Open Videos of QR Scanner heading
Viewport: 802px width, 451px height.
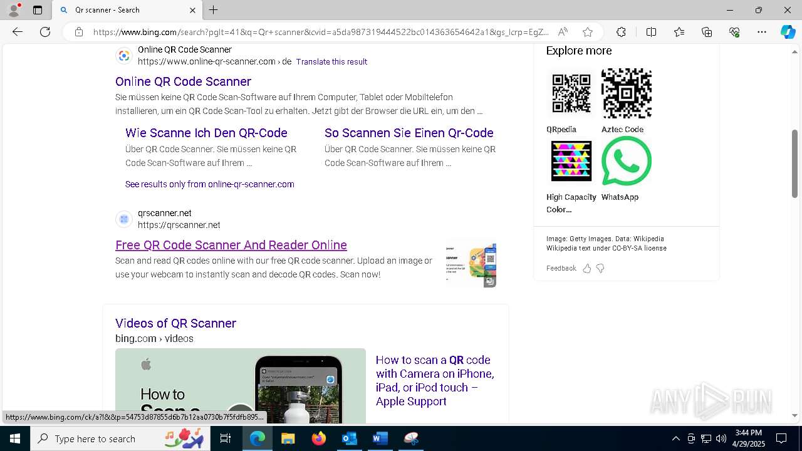pyautogui.click(x=175, y=323)
